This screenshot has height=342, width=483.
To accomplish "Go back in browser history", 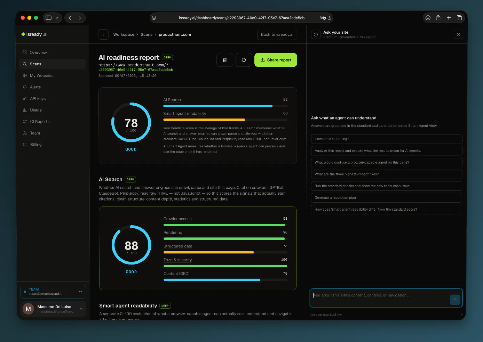I will [70, 18].
